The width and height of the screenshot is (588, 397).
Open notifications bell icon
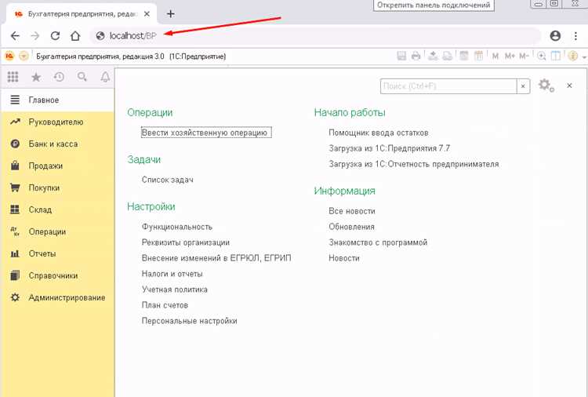[x=105, y=77]
